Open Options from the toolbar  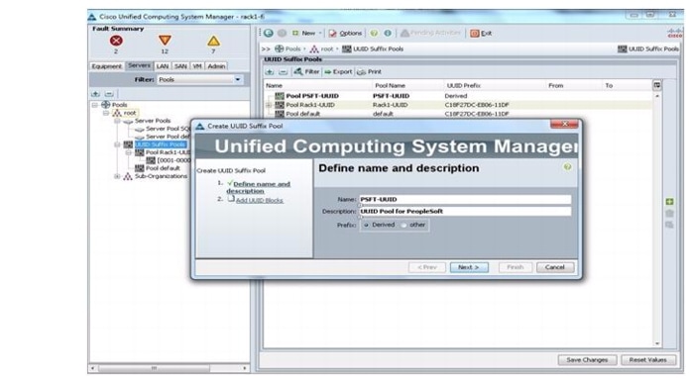(345, 33)
